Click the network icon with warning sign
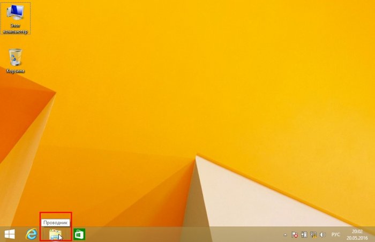 [x=313, y=235]
